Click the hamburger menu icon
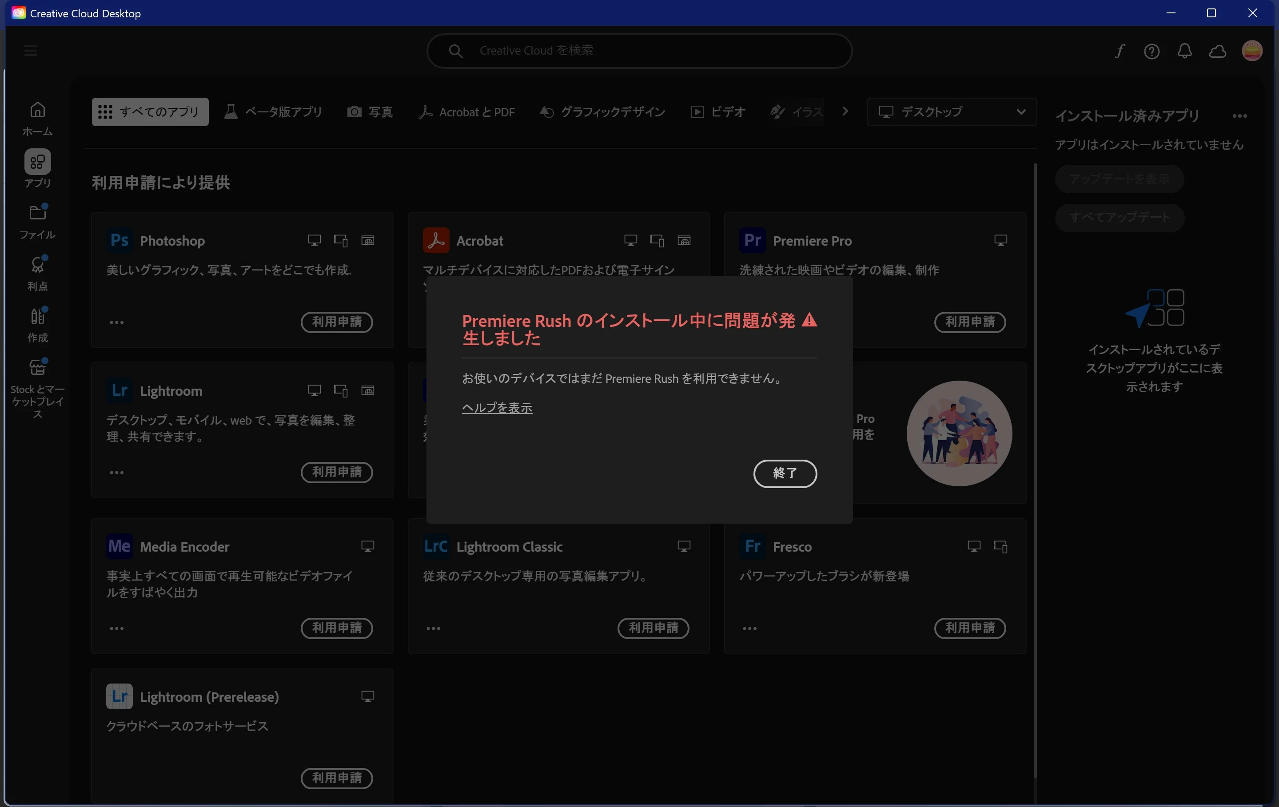Image resolution: width=1279 pixels, height=807 pixels. [x=30, y=51]
